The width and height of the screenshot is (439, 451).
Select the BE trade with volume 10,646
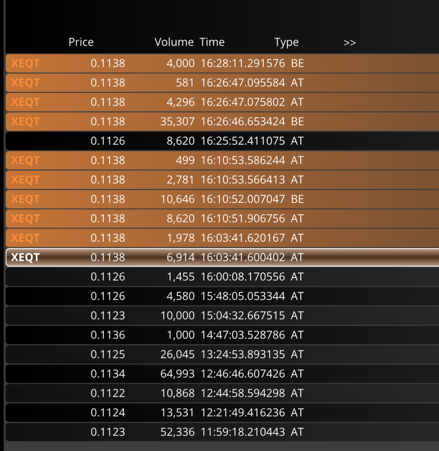[x=222, y=199]
